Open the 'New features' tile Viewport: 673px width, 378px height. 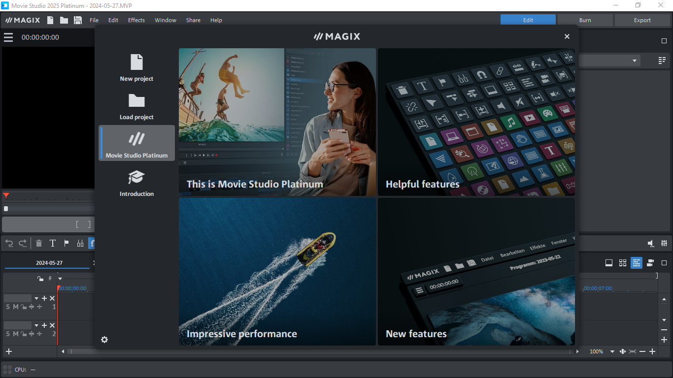(476, 272)
